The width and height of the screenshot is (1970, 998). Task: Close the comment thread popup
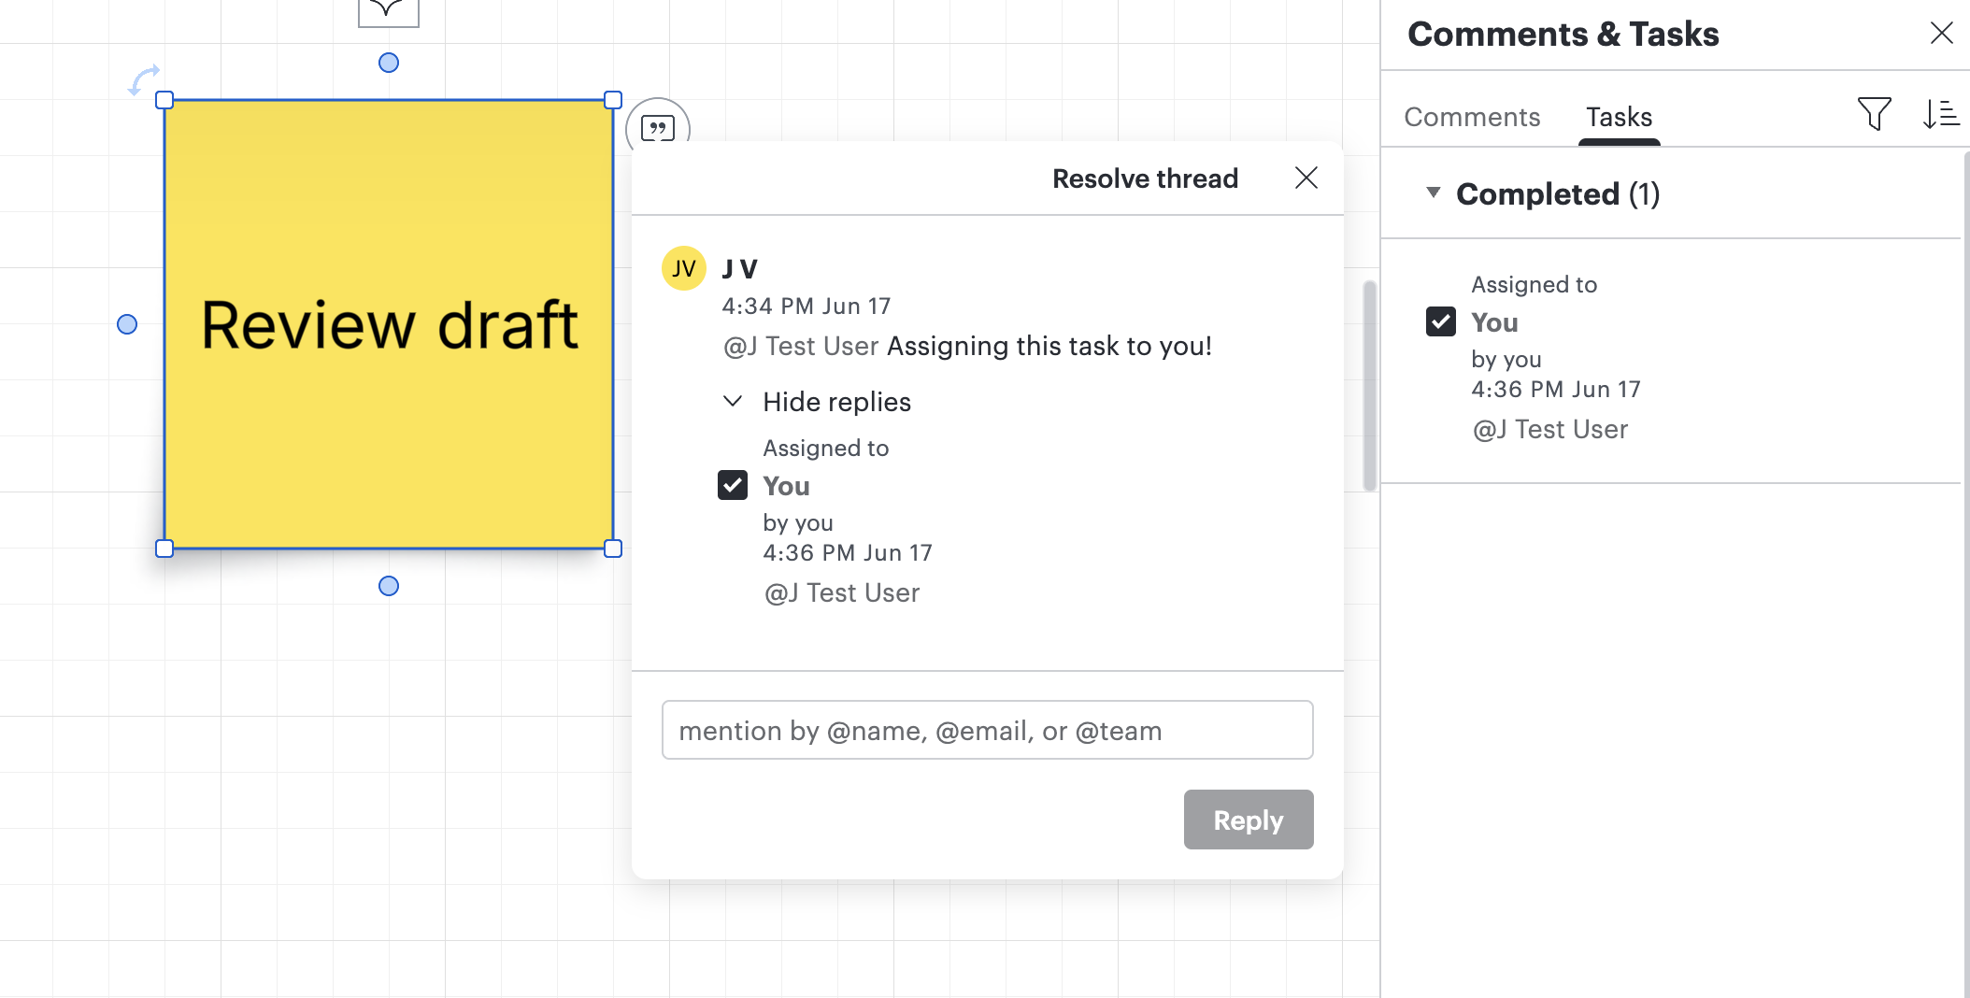(1306, 178)
